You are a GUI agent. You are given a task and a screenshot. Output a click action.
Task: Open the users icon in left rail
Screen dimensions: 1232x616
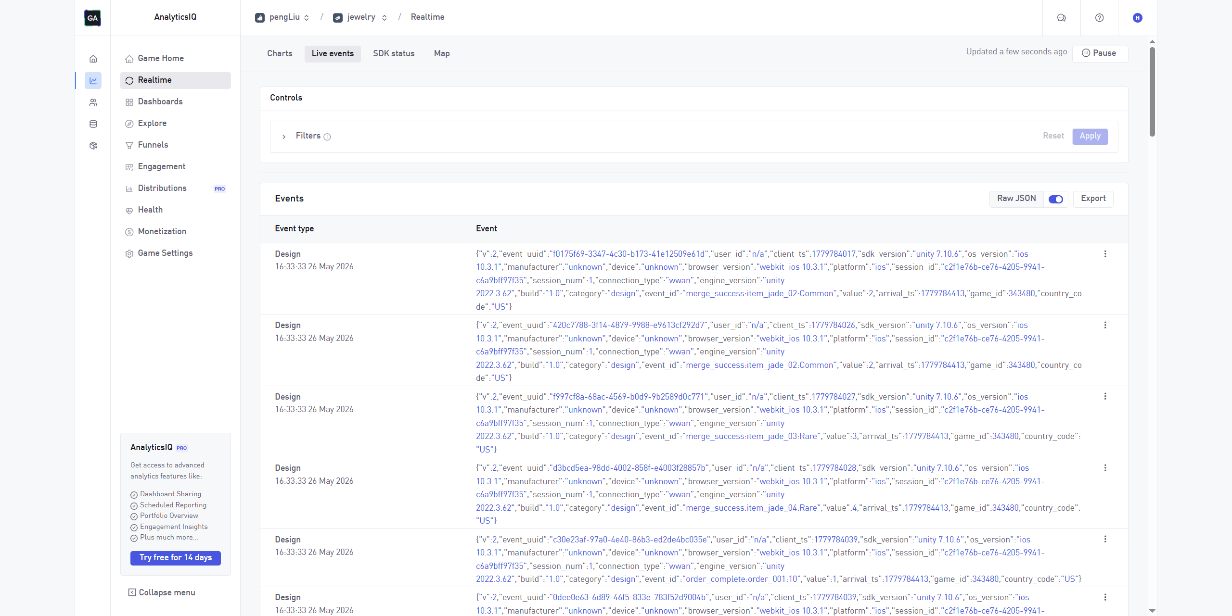(93, 102)
